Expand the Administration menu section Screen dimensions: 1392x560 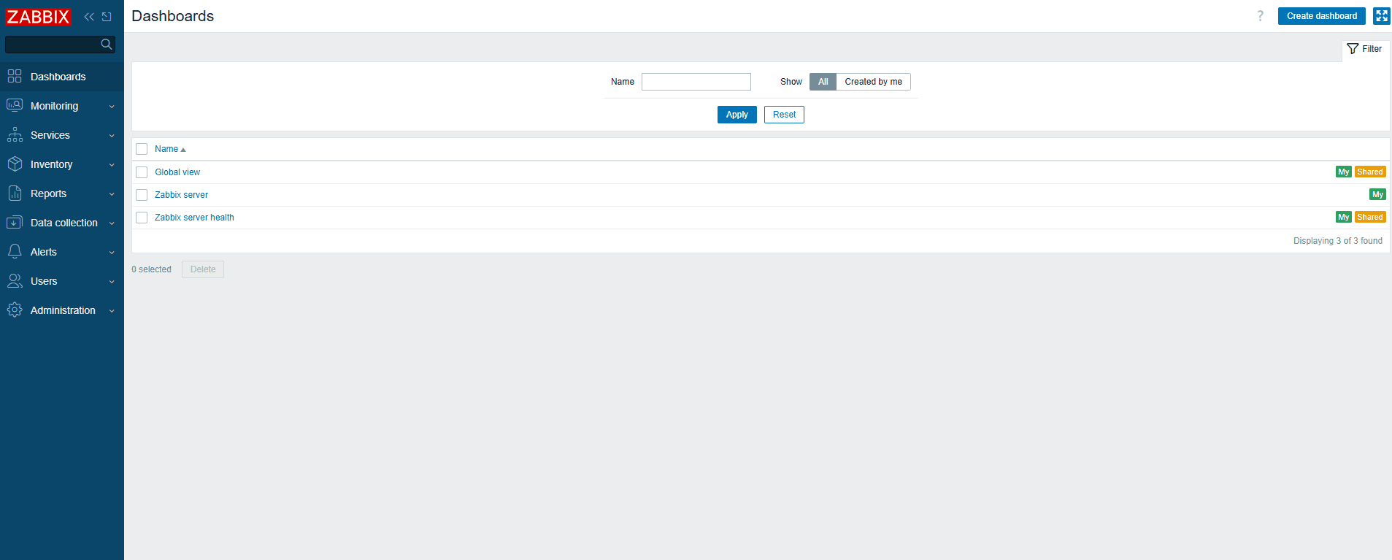[61, 310]
